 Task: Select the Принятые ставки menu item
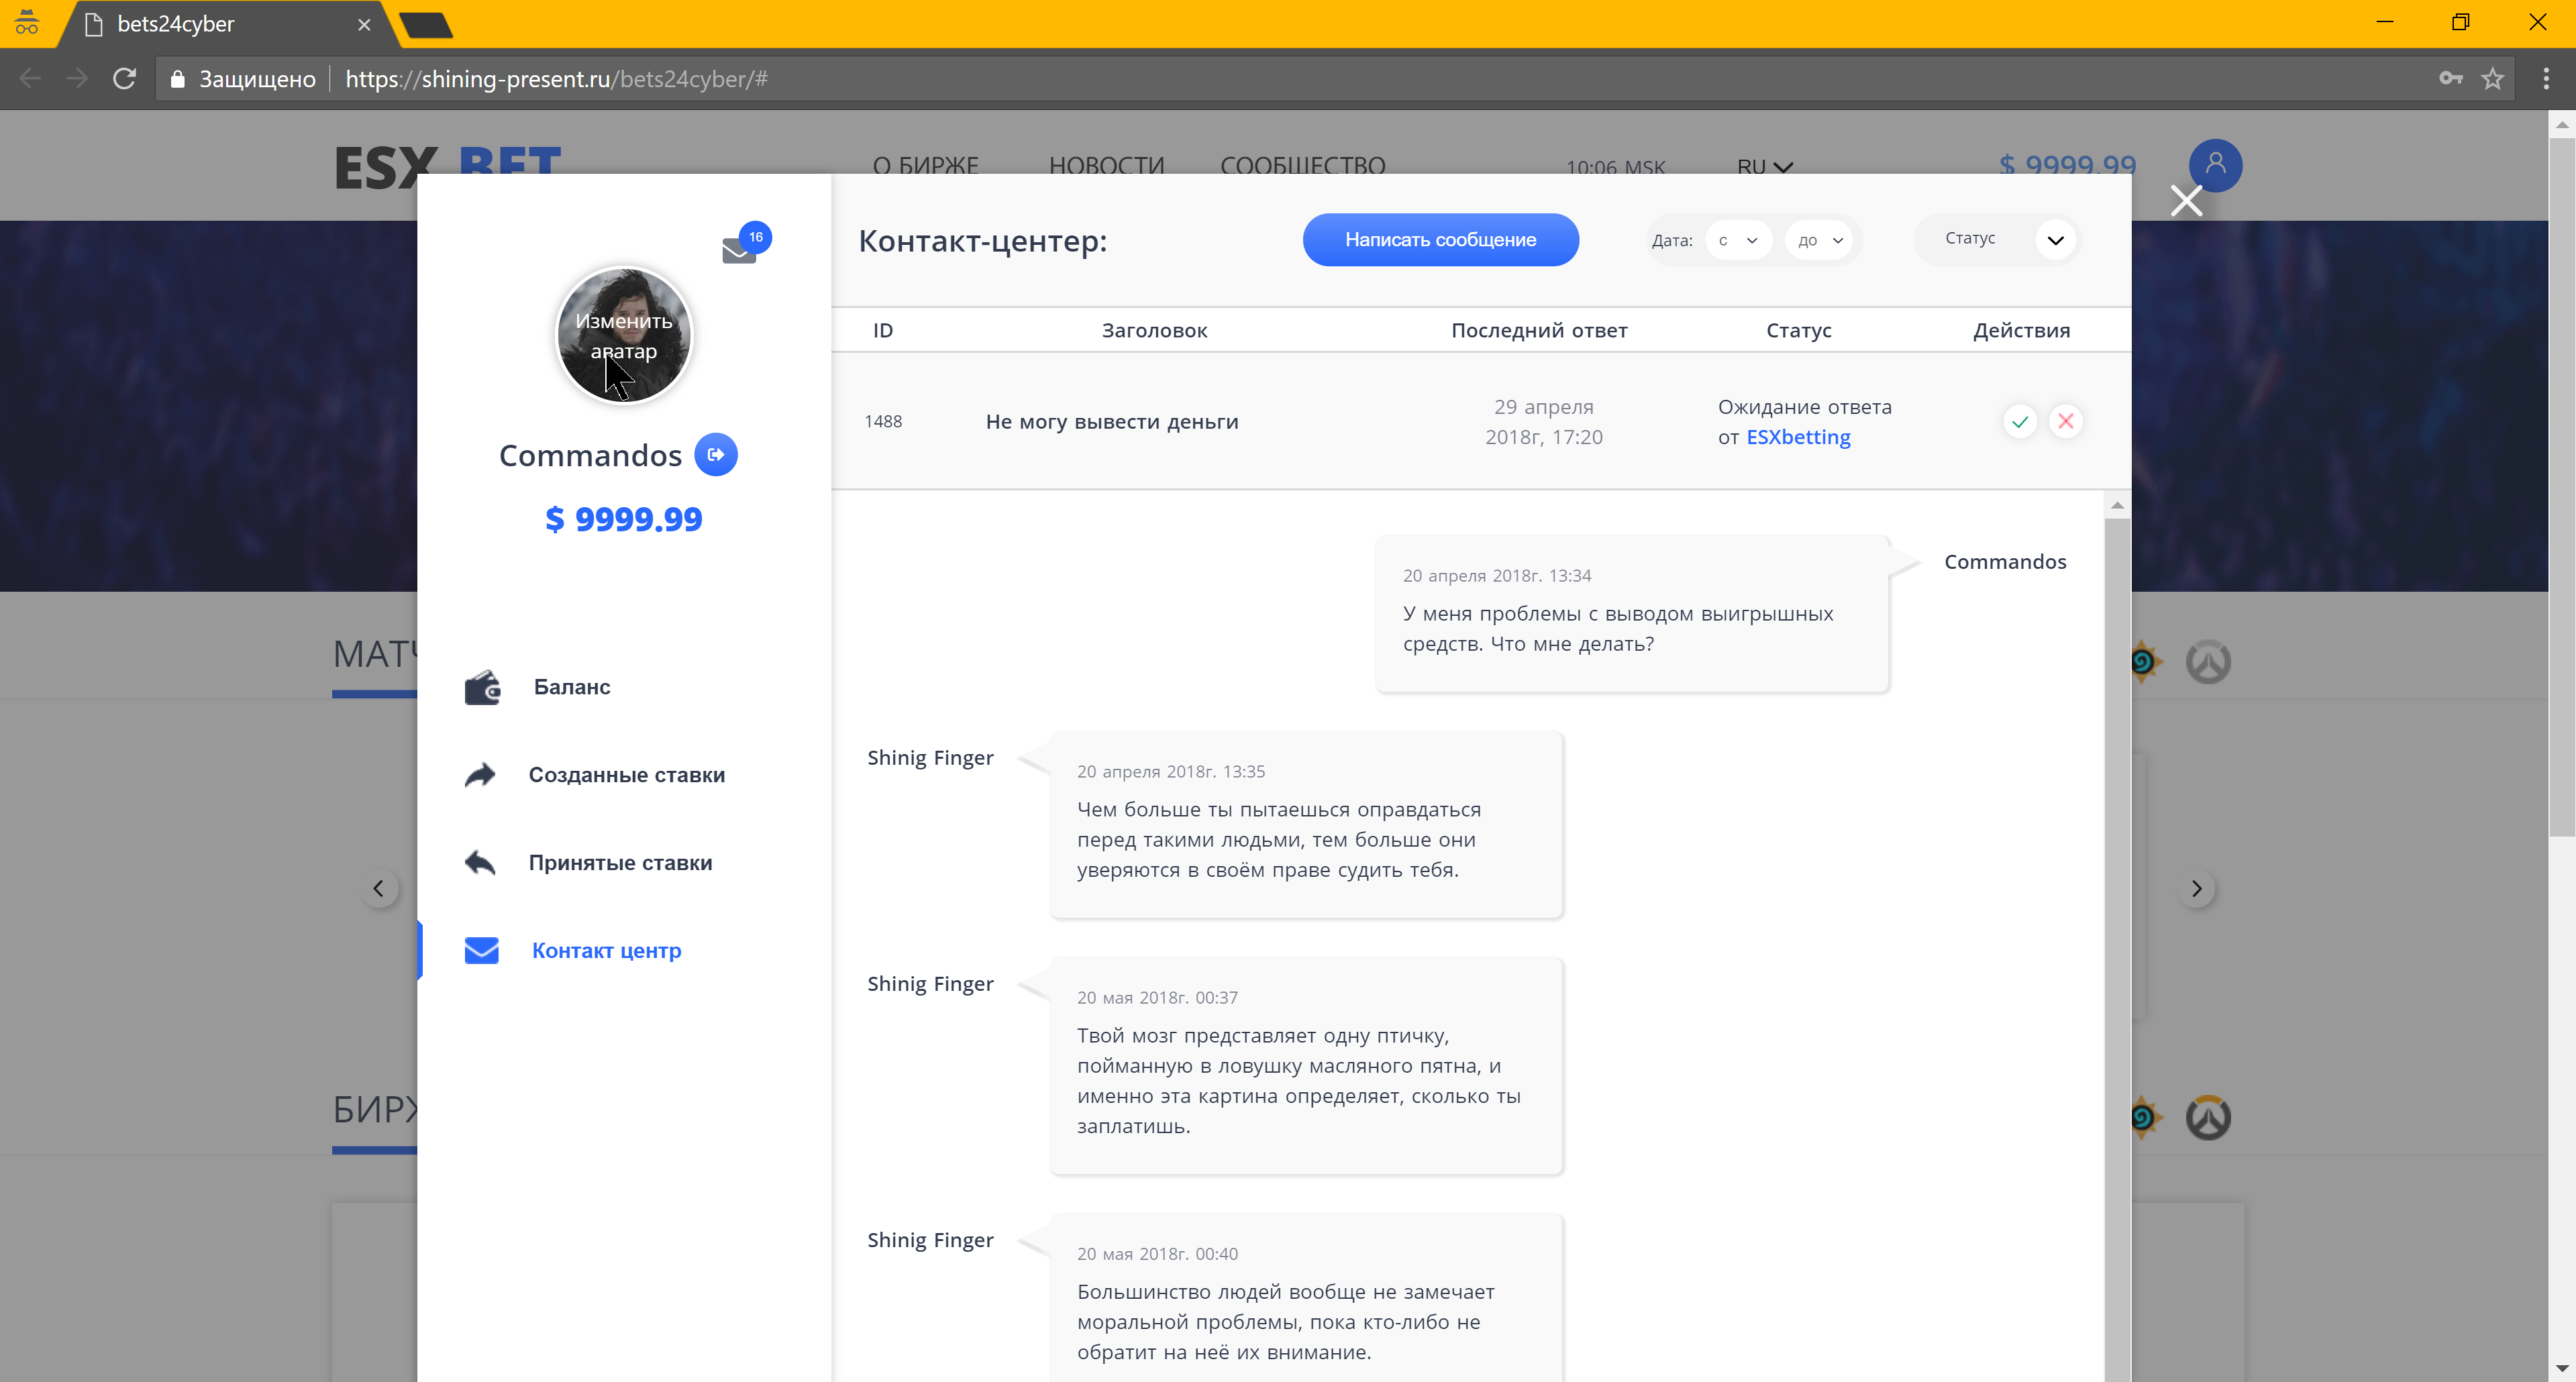click(x=620, y=863)
